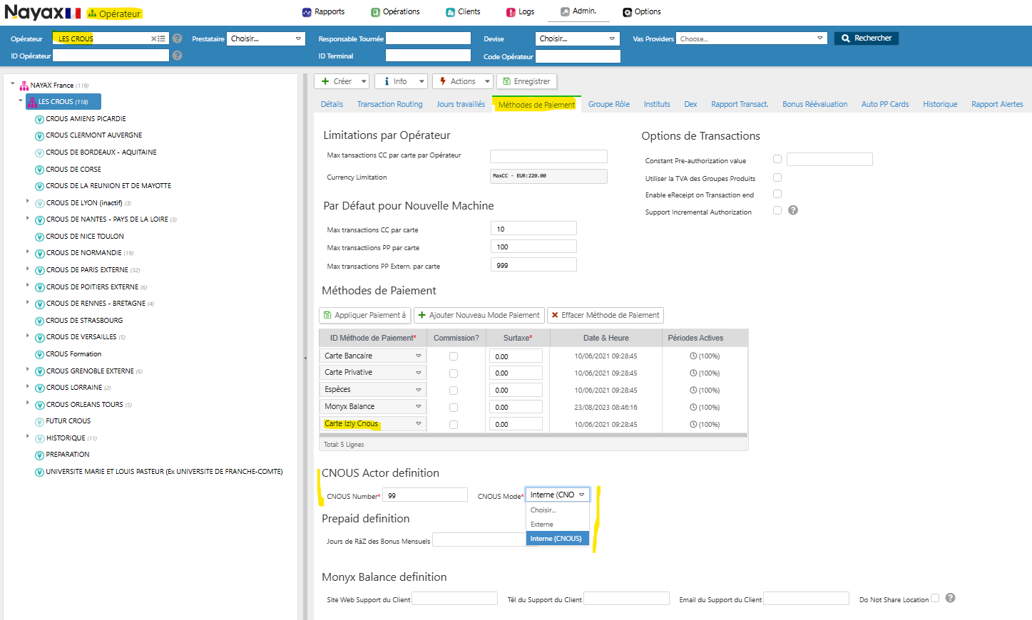
Task: Open the Prestataire Choisir dropdown
Action: tap(266, 38)
